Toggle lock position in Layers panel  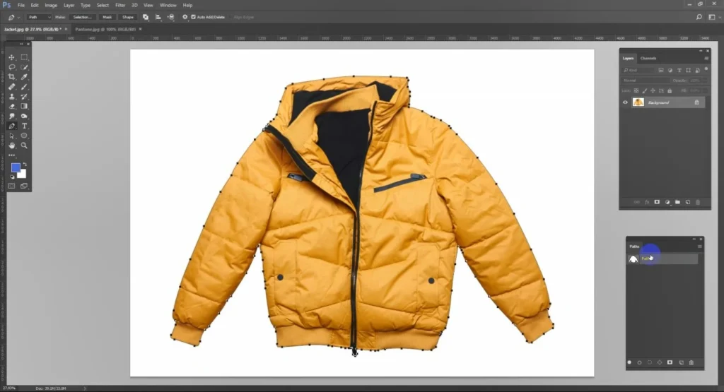[x=653, y=91]
